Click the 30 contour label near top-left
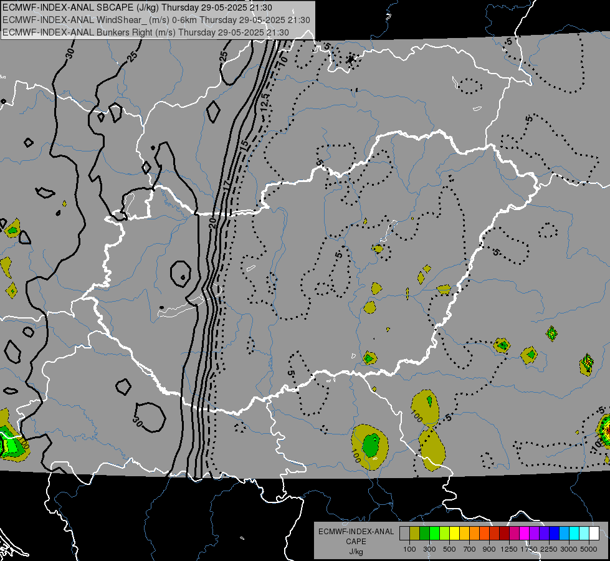The image size is (610, 561). coord(70,53)
